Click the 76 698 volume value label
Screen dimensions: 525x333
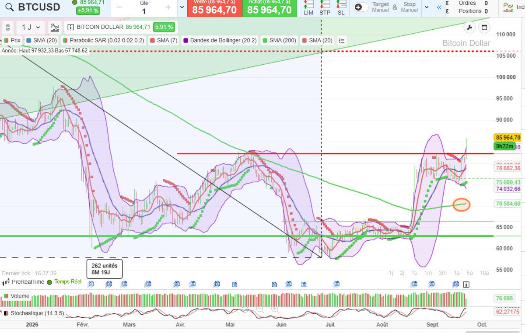[504, 298]
